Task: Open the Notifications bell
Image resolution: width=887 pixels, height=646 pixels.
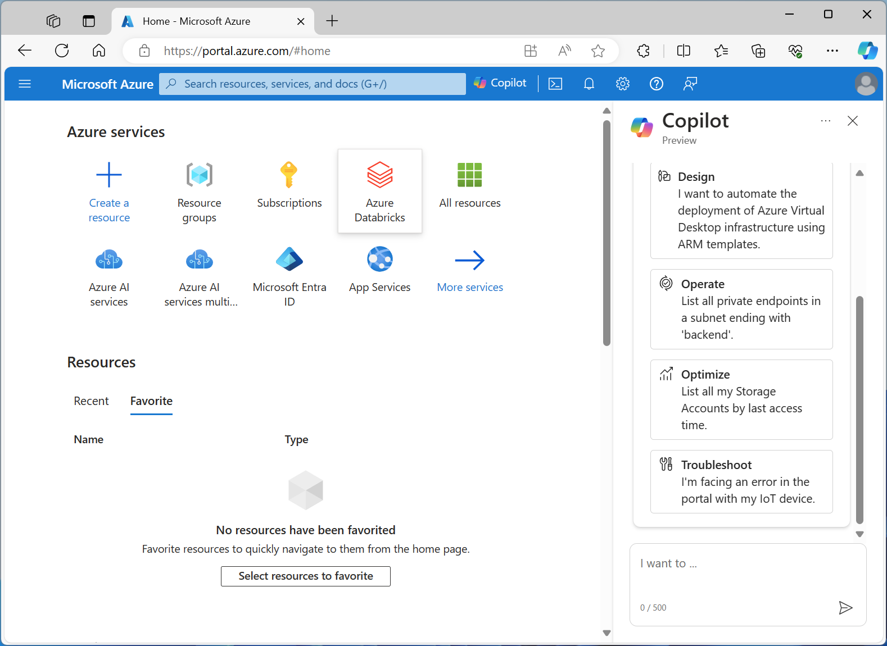Action: (589, 84)
